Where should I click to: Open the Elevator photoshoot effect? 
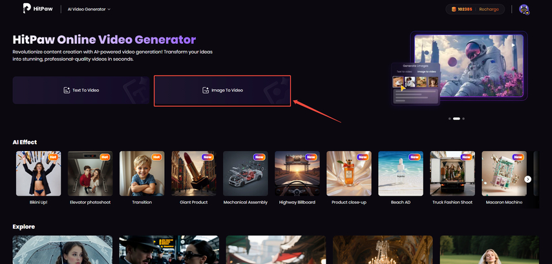90,174
